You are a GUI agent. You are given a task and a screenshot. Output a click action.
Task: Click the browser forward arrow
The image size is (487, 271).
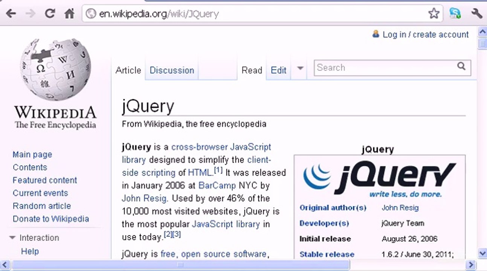click(x=30, y=14)
